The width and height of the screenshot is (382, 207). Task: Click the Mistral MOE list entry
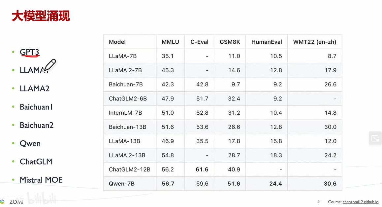tap(41, 180)
